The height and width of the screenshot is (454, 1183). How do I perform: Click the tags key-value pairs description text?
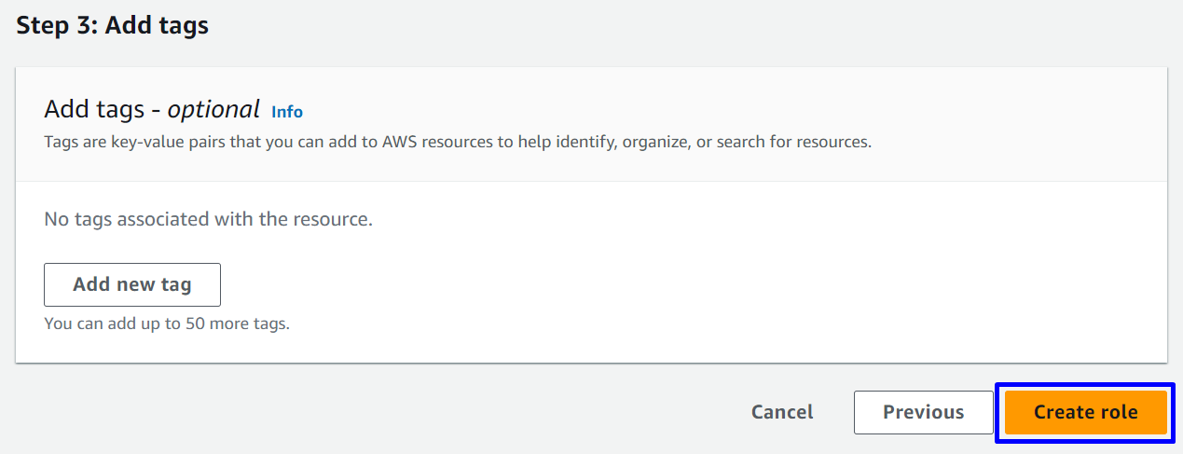(457, 143)
